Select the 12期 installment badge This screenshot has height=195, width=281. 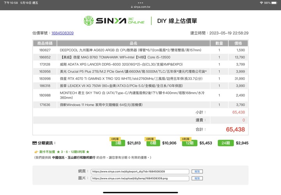coord(189,143)
